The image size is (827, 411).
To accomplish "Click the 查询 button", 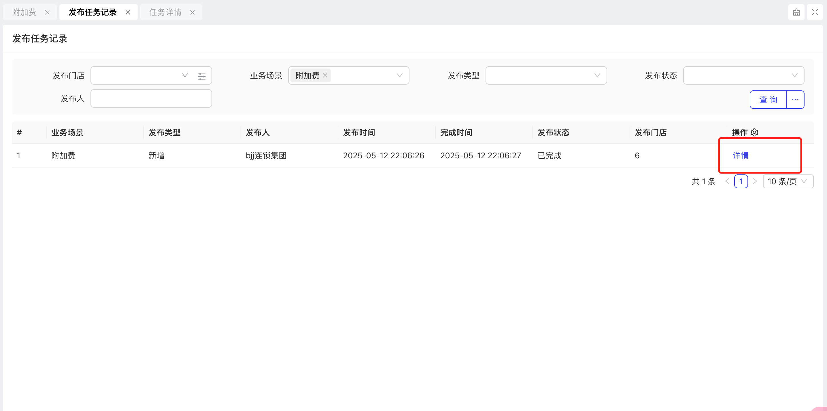I will click(x=768, y=100).
